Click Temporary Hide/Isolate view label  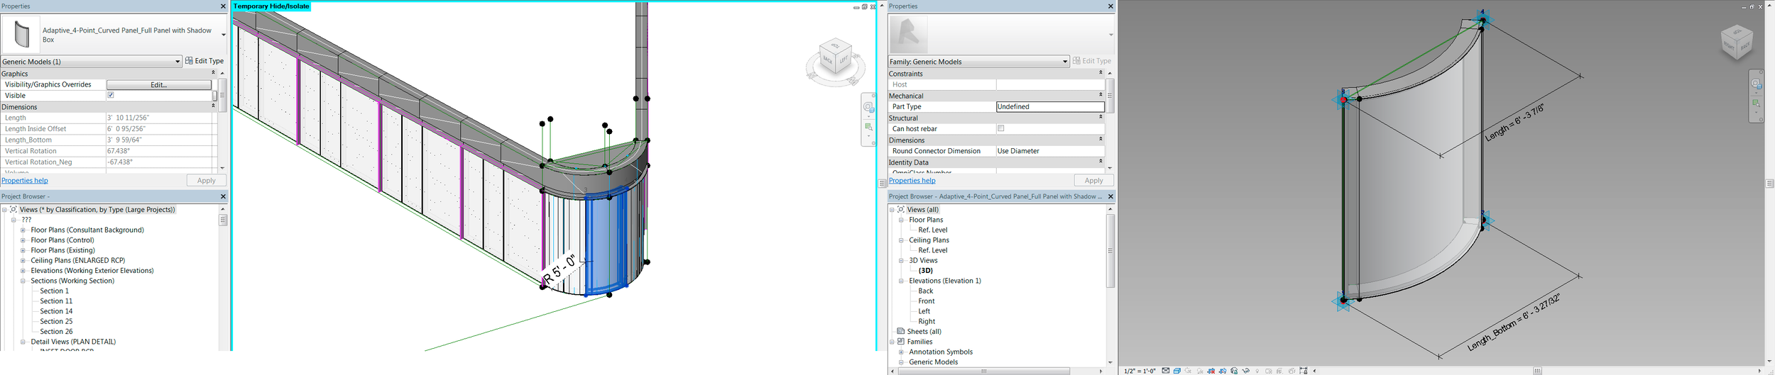click(272, 6)
